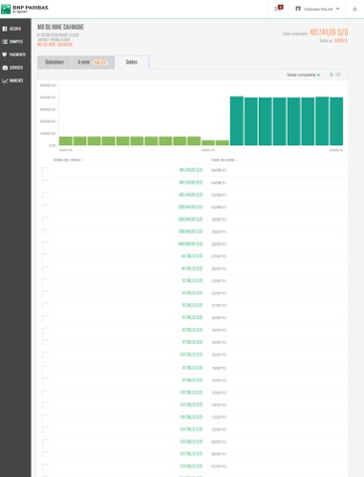Screen dimensions: 364x477
Task: Tick the checkbox for the 25/07/15 row
Action: [45, 281]
